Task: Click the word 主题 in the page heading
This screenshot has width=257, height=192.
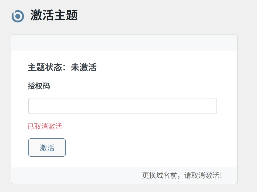Action: (x=66, y=15)
